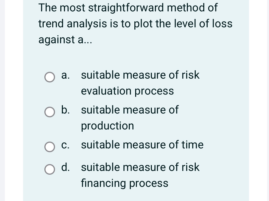
Task: Click the word 'production' in option b
Action: point(107,126)
